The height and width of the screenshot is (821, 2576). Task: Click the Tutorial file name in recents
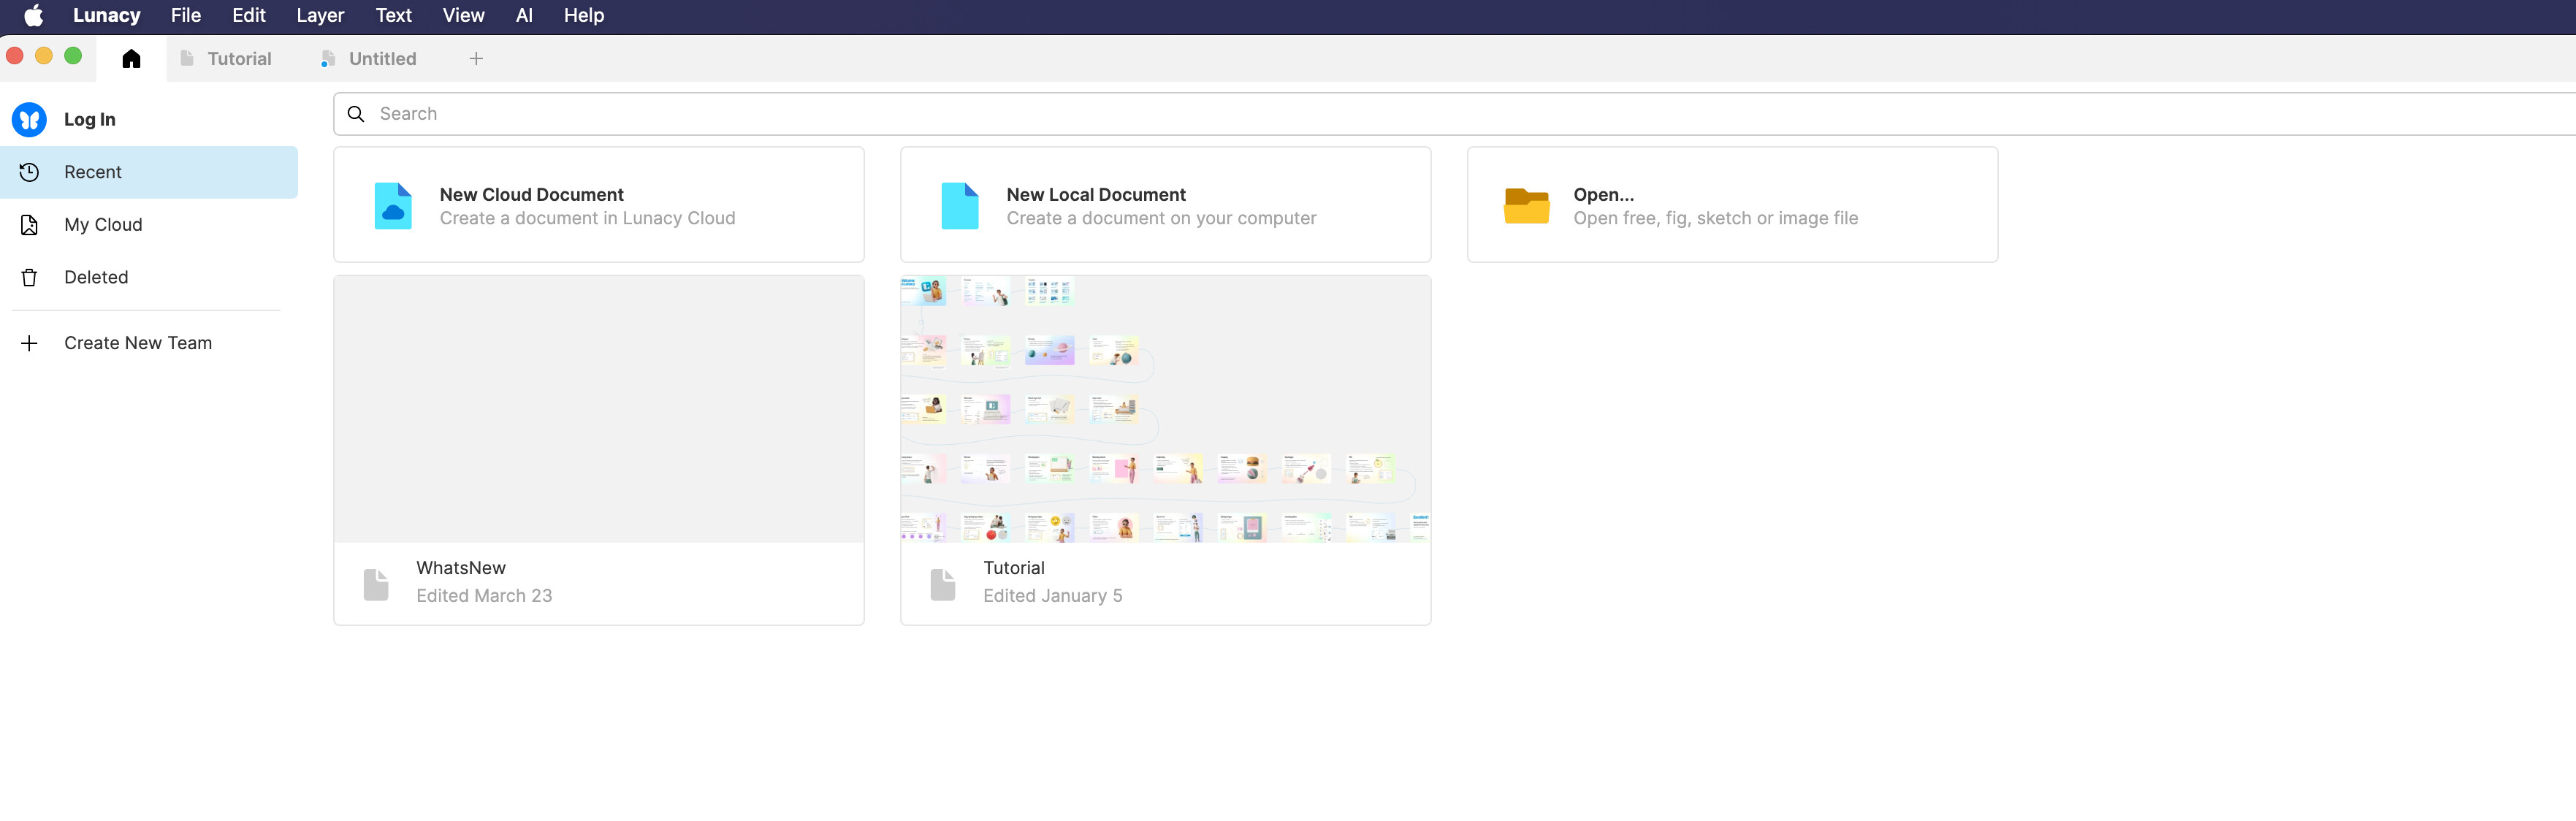1014,568
